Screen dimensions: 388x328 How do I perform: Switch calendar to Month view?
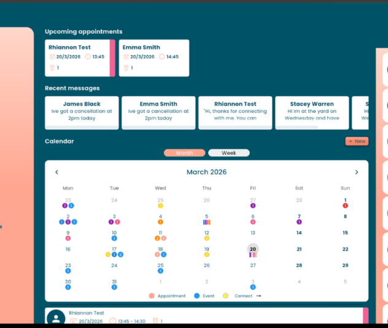coord(184,153)
